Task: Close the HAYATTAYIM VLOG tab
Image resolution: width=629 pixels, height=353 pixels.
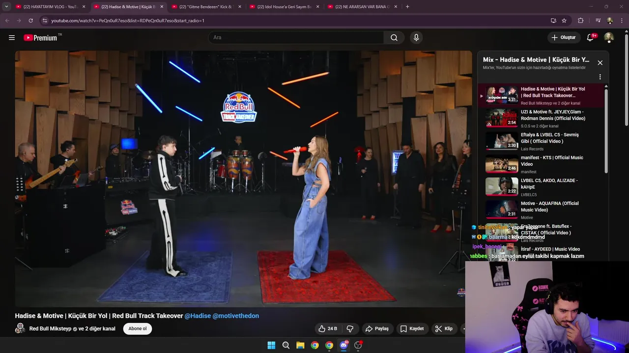Action: (x=84, y=7)
